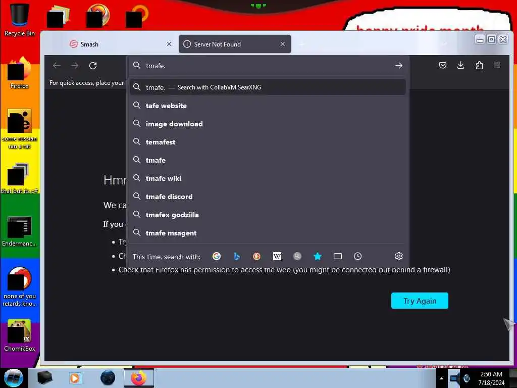This screenshot has height=388, width=517.
Task: Open the Firefox application menu
Action: pyautogui.click(x=497, y=65)
